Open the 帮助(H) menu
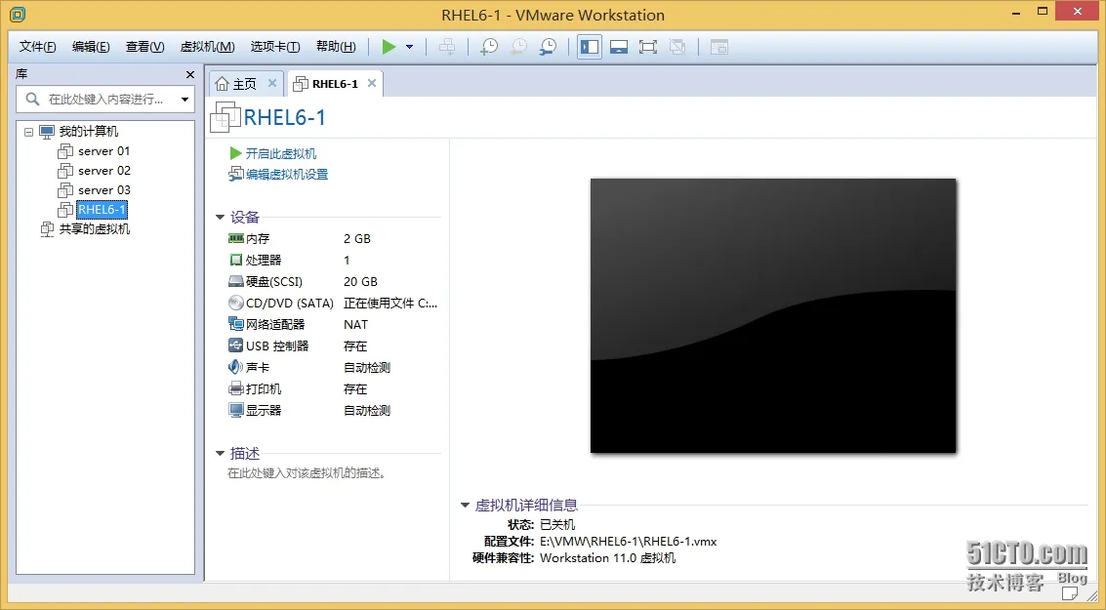Screen dimensions: 1106x610 click(x=336, y=47)
